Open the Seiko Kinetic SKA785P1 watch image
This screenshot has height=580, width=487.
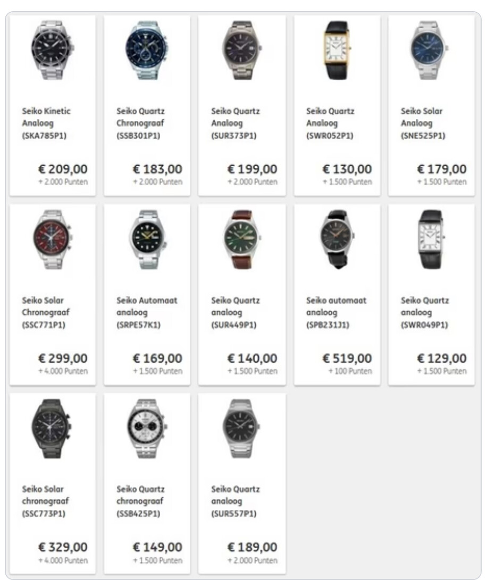pos(52,50)
